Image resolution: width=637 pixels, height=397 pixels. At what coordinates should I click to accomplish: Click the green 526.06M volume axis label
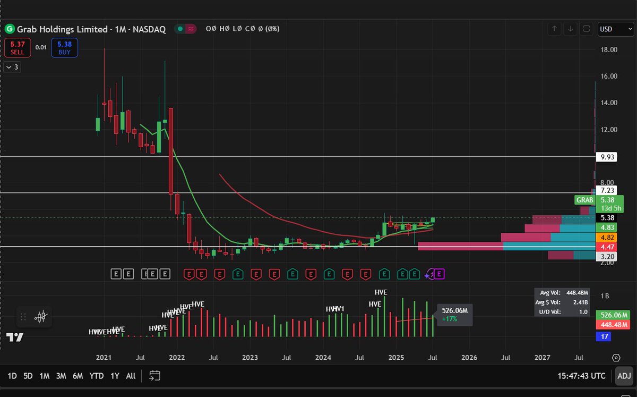tap(612, 315)
